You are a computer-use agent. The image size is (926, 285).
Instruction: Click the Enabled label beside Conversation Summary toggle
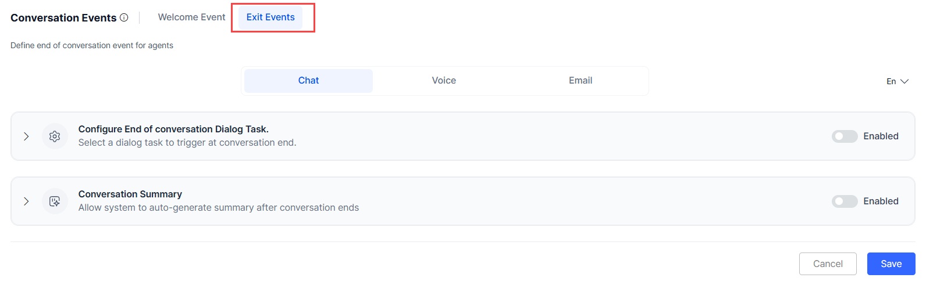[x=881, y=201]
